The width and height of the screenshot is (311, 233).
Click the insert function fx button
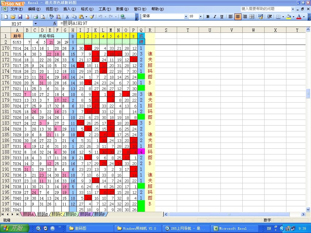click(55, 24)
